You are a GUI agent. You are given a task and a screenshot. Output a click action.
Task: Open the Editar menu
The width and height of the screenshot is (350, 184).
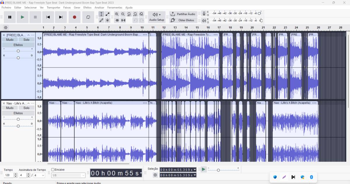(x=18, y=8)
